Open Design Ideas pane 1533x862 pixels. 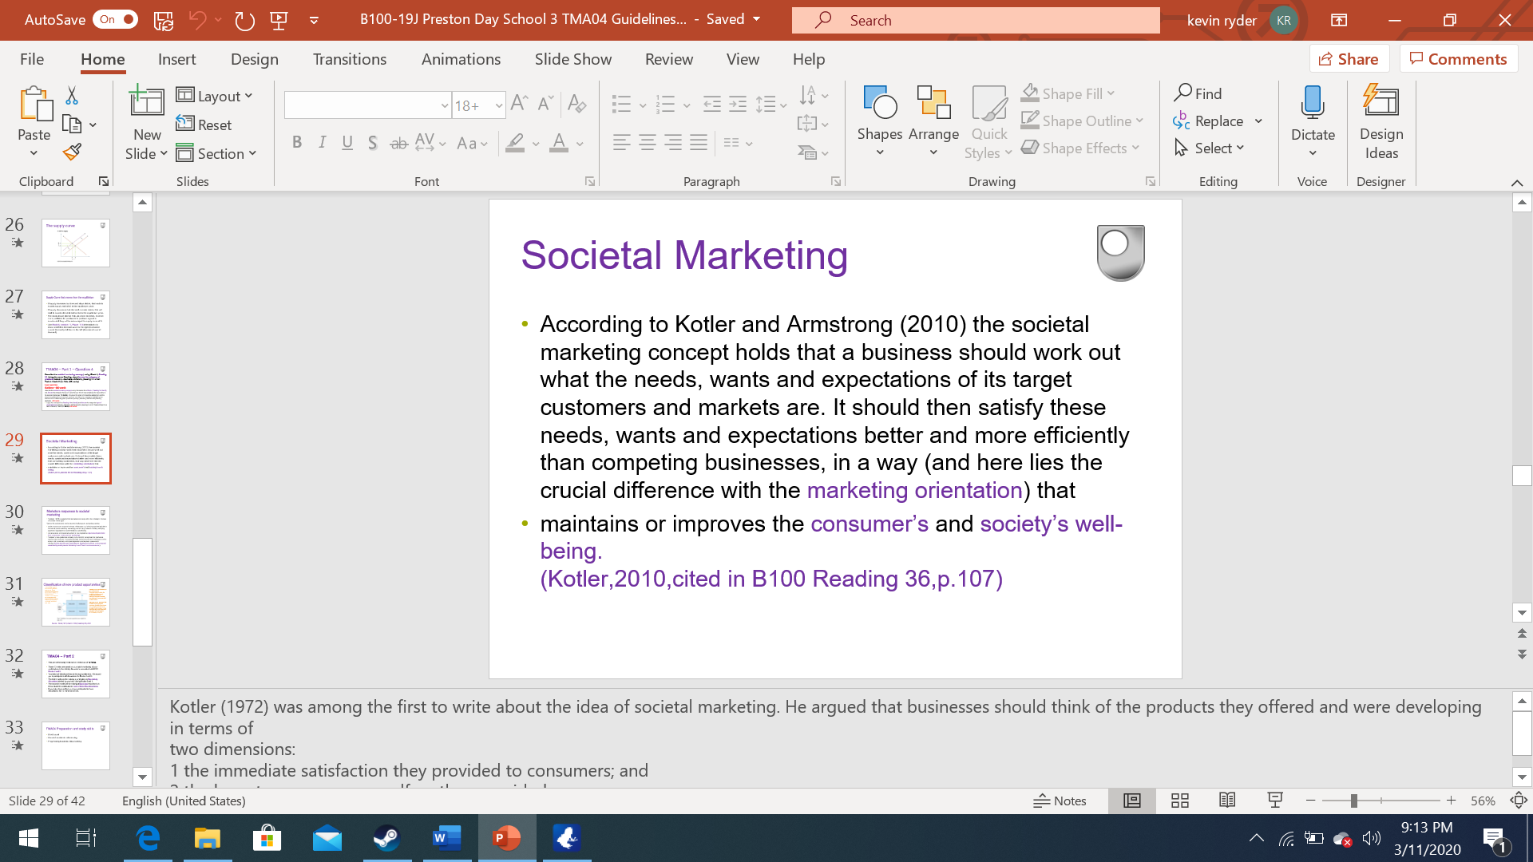[1381, 121]
